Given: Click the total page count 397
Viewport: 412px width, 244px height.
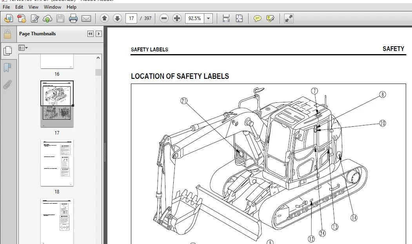Looking at the screenshot, I should click(x=148, y=18).
